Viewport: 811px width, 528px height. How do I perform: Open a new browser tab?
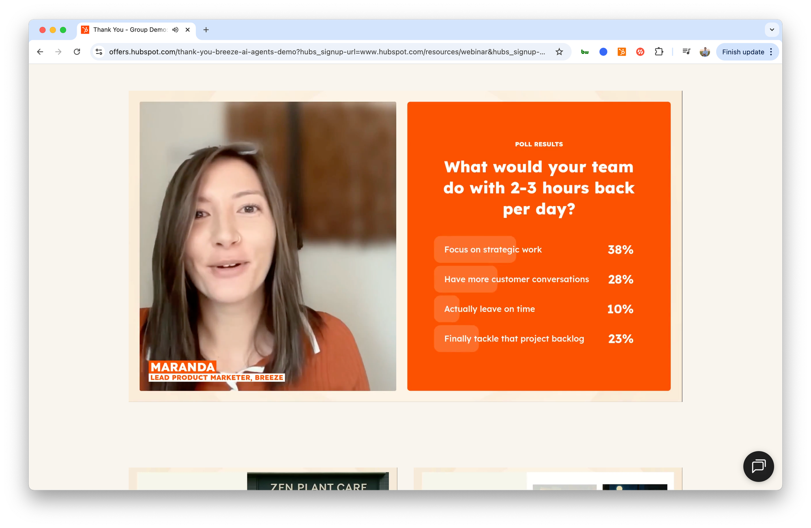tap(206, 30)
